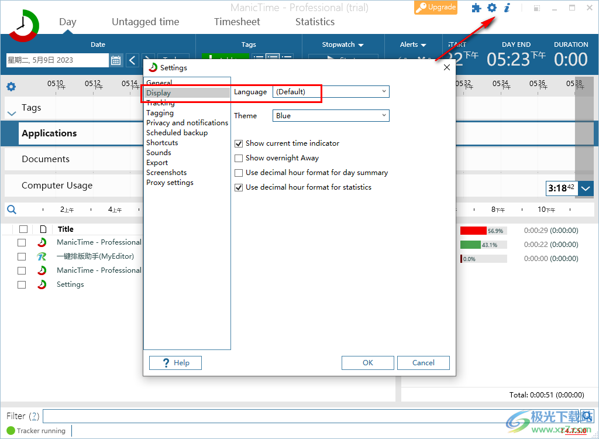
Task: Click the orange Upgrade button
Action: 436,7
